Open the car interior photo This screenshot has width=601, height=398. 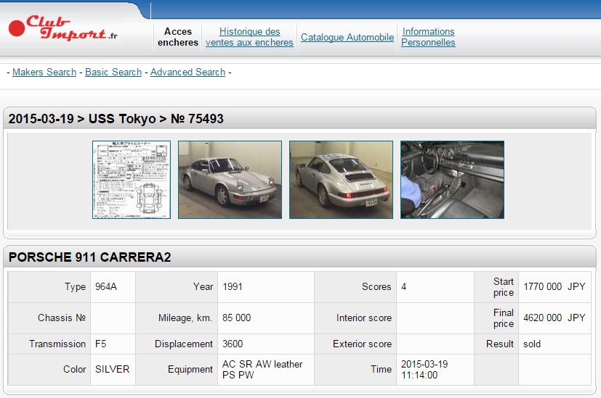coord(452,180)
